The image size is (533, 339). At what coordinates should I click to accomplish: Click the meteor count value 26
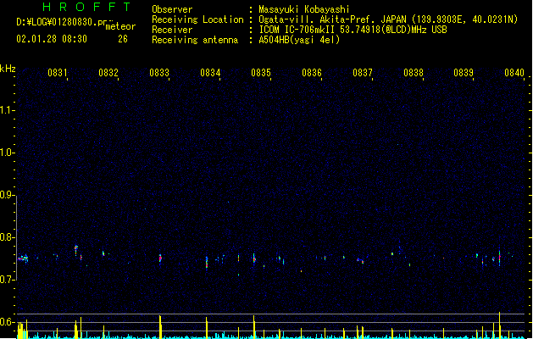(123, 39)
